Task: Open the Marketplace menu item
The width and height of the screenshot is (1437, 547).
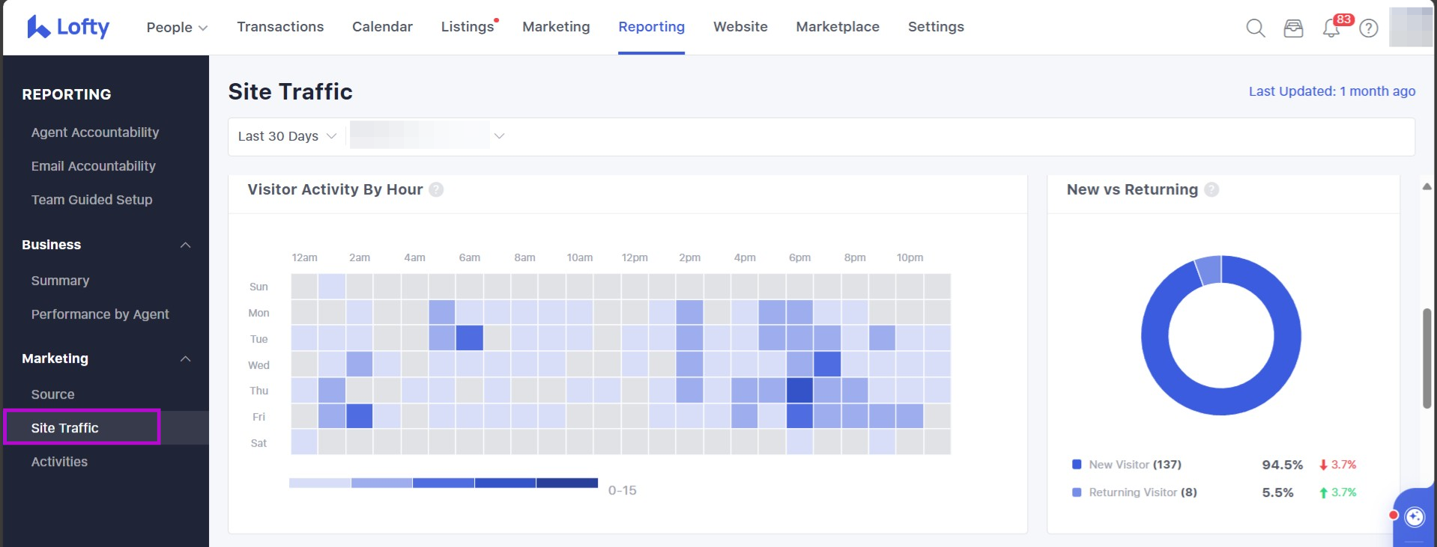Action: (837, 27)
